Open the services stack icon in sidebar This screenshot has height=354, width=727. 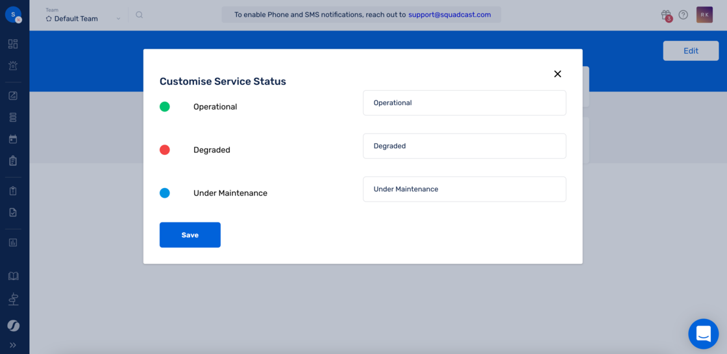(13, 117)
